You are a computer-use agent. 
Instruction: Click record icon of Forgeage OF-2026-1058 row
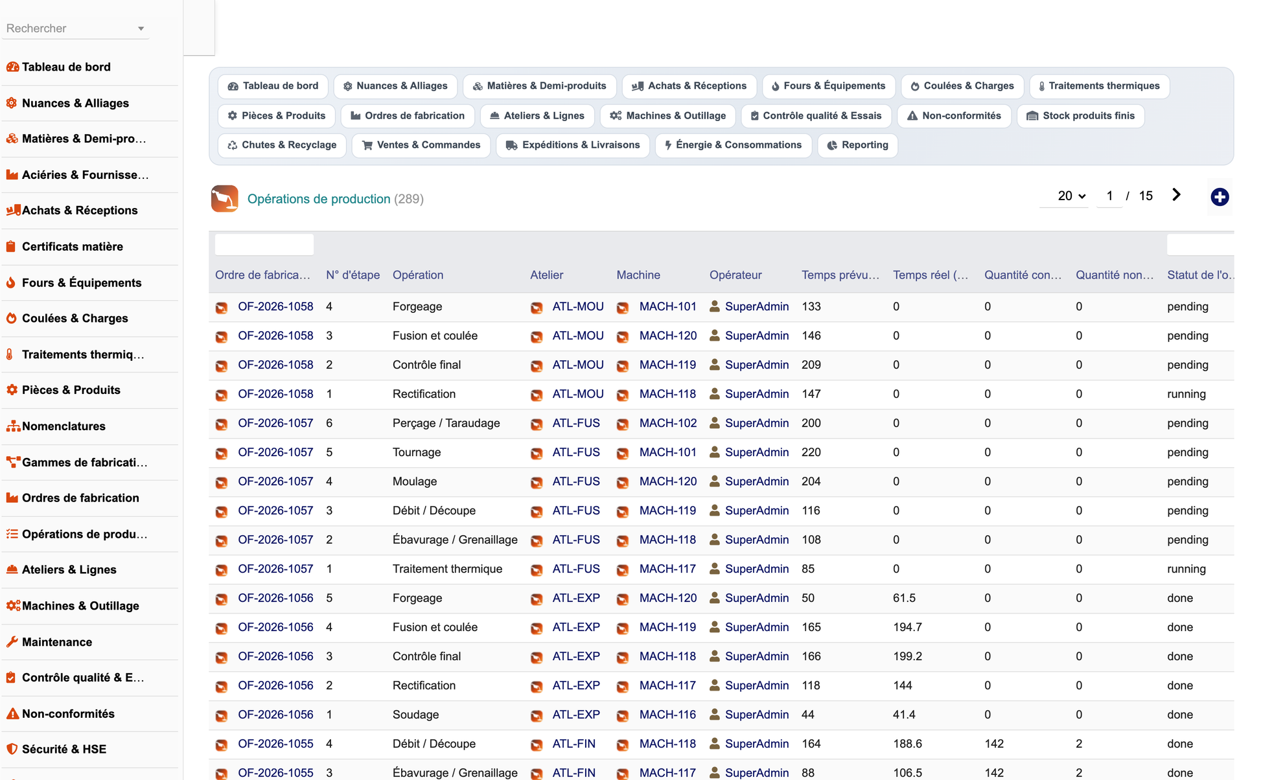(222, 307)
